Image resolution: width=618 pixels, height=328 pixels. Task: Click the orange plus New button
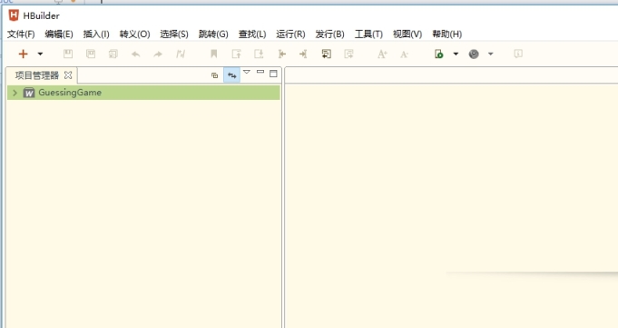[x=23, y=54]
